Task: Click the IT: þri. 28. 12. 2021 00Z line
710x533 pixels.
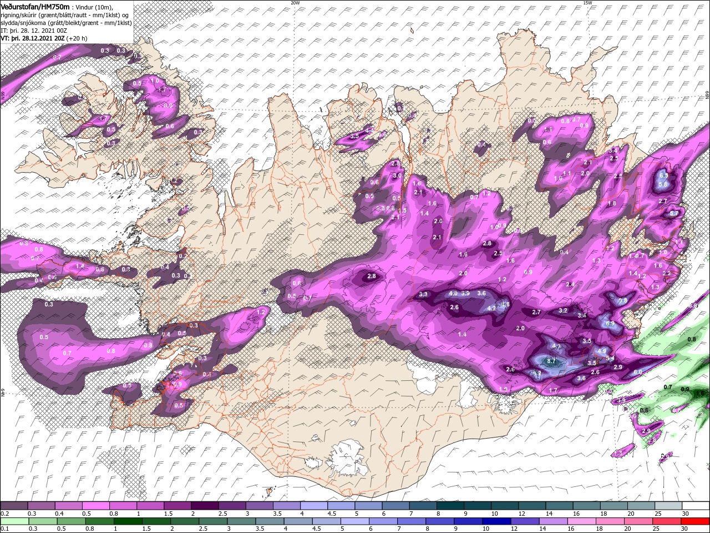Action: [35, 31]
